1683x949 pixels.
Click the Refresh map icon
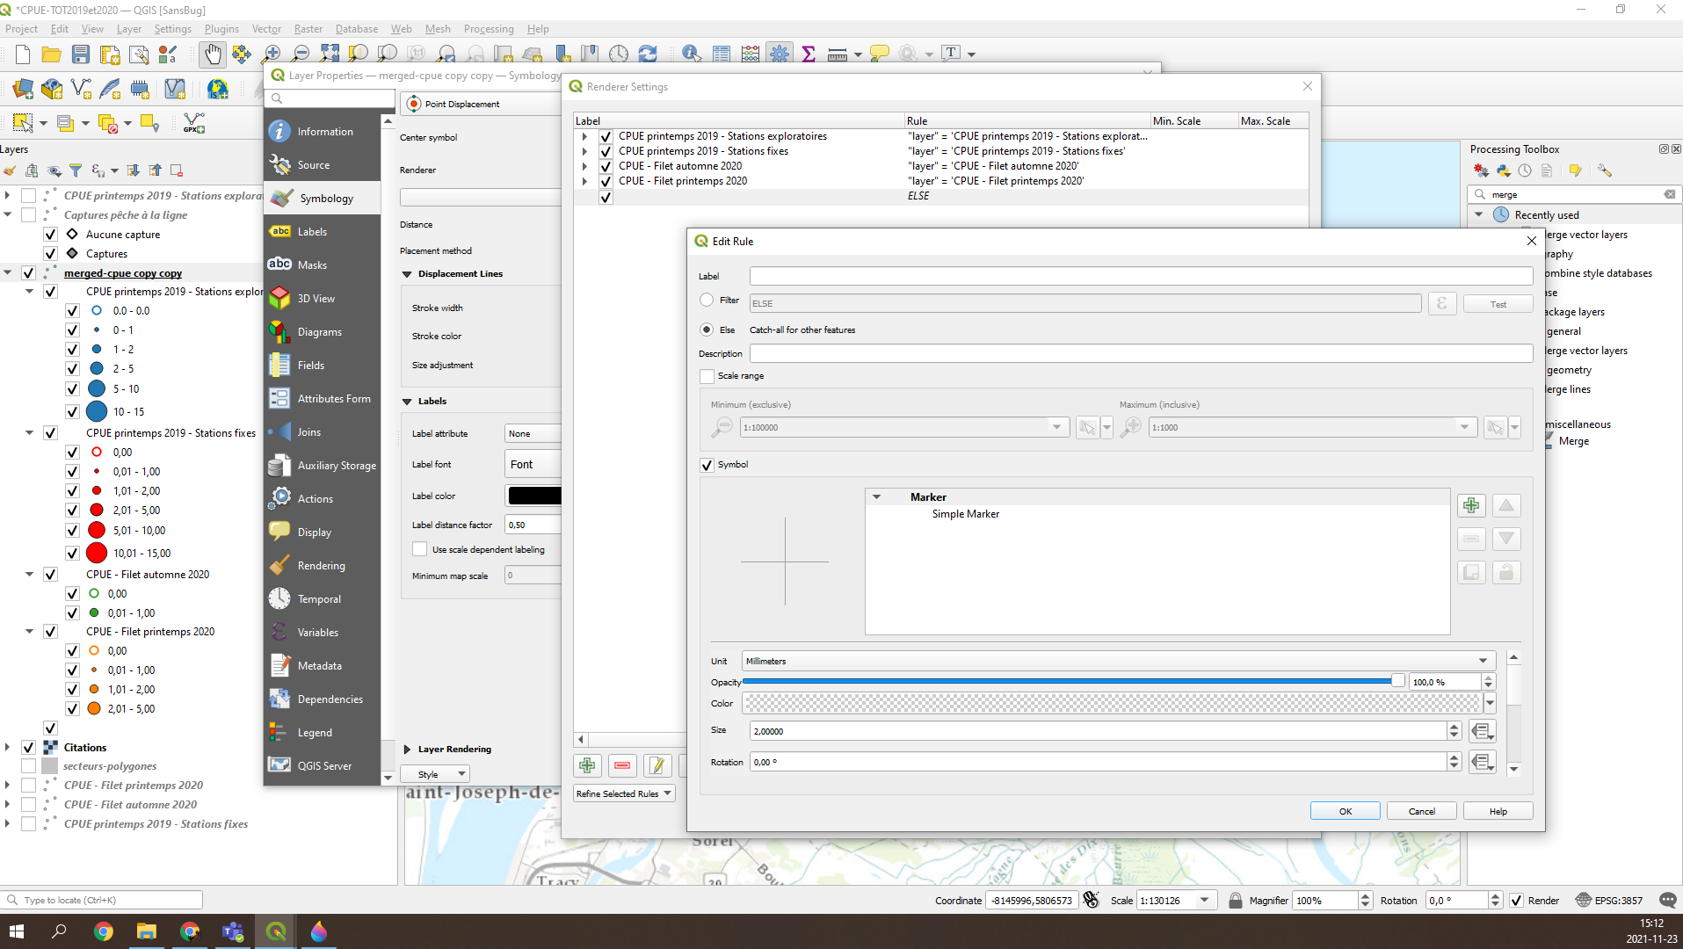[x=648, y=54]
